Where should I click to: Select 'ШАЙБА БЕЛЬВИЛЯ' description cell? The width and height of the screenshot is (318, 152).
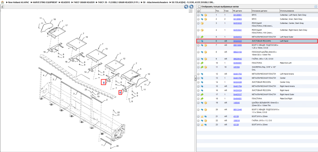pyautogui.click(x=265, y=104)
